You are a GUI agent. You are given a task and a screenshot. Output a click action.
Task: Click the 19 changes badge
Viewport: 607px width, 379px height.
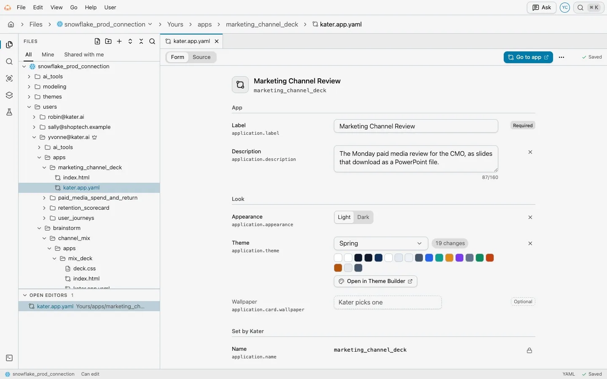point(450,243)
